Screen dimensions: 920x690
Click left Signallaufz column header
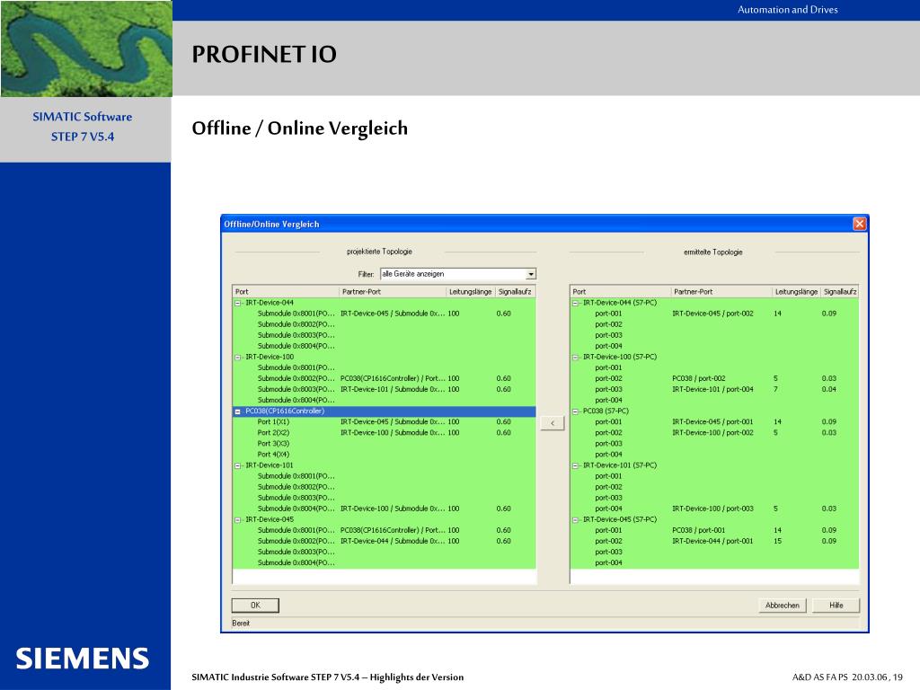pyautogui.click(x=515, y=292)
